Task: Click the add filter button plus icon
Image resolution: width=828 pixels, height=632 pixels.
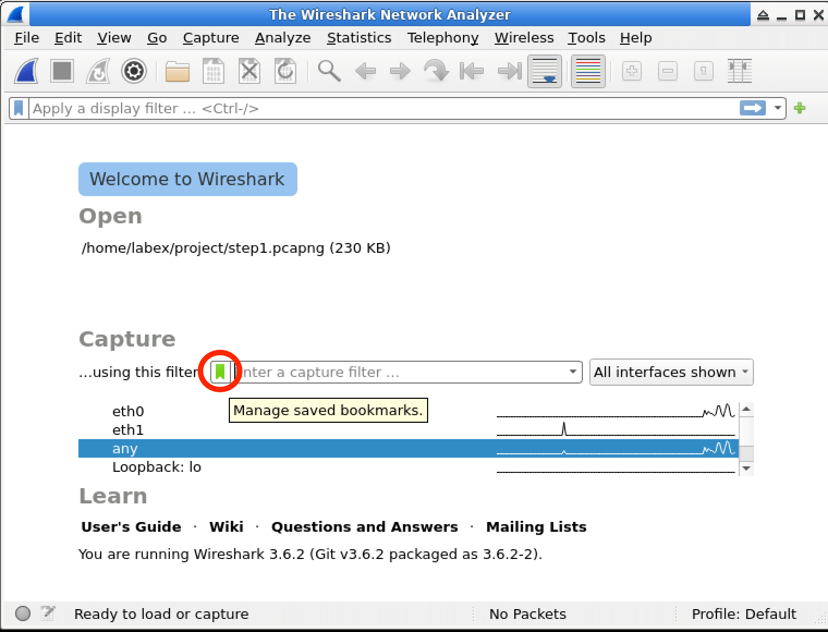Action: (800, 108)
